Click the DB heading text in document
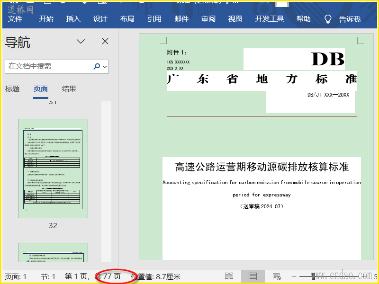379x284 pixels. pos(327,59)
